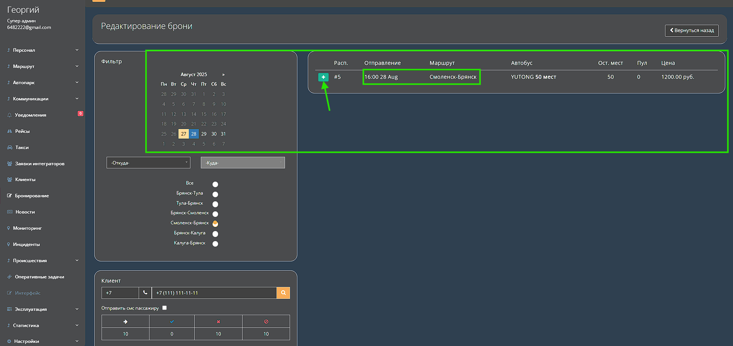Enable Отправить смс пассажиру checkbox
The height and width of the screenshot is (346, 733).
[165, 308]
